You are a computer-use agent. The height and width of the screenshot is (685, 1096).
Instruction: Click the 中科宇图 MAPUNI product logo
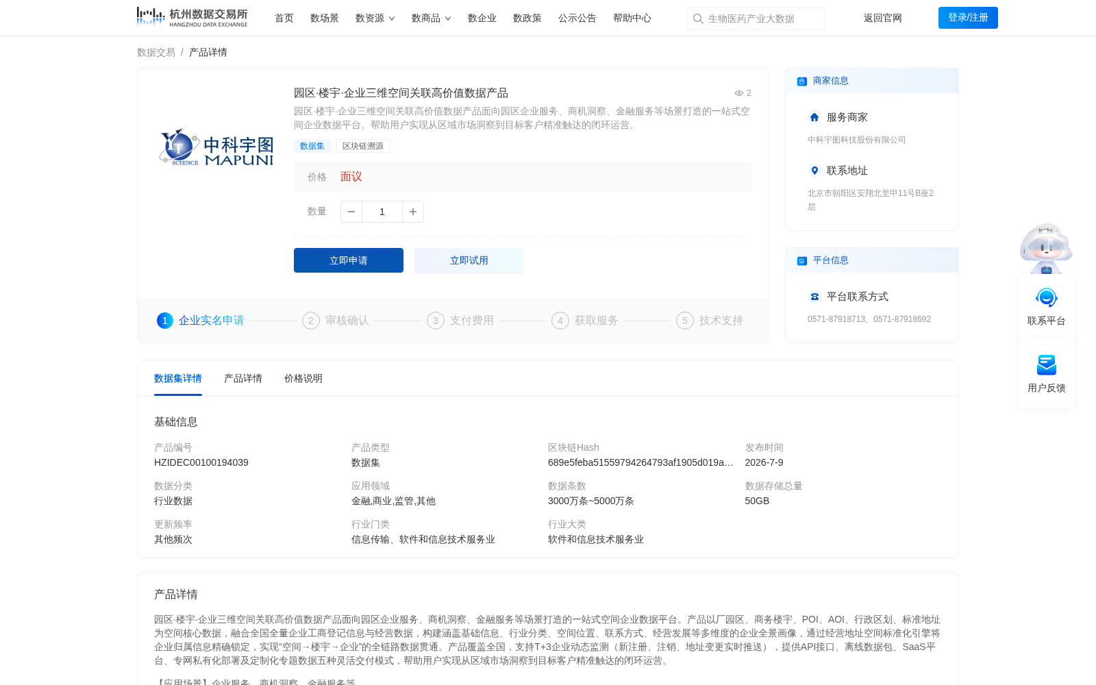(x=216, y=148)
